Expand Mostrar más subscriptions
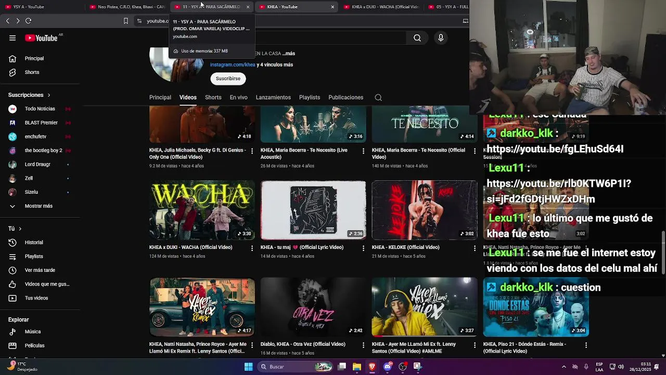 tap(40, 206)
